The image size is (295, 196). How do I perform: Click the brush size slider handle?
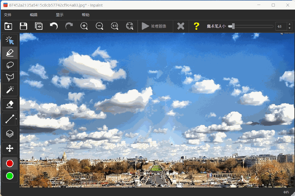pyautogui.click(x=233, y=26)
